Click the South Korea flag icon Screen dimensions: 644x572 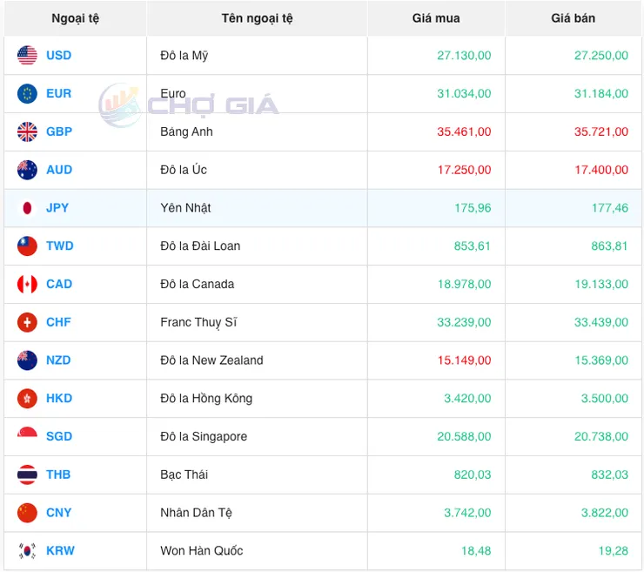(27, 551)
